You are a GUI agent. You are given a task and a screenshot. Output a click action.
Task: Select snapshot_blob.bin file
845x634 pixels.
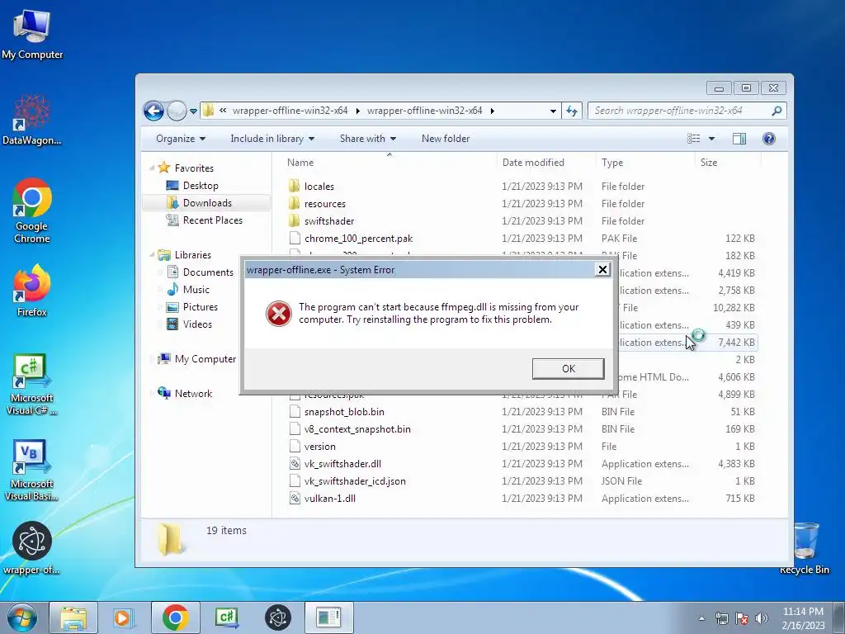point(344,412)
